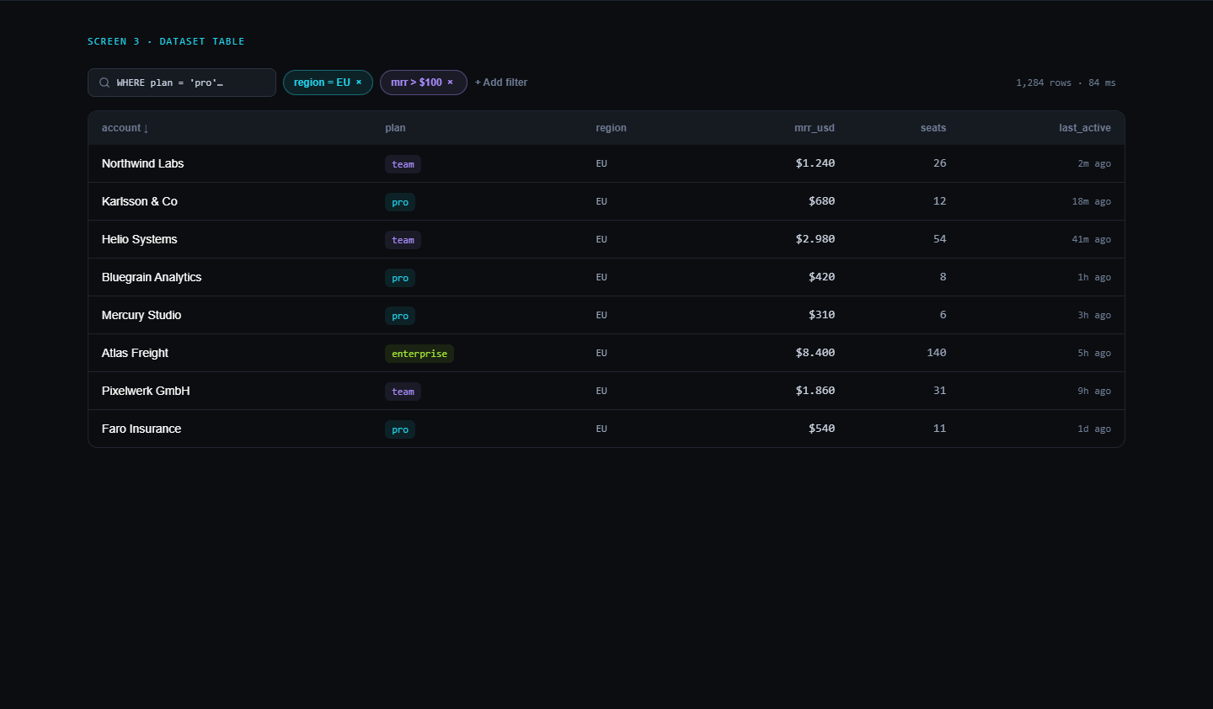Click seats value 31

940,391
